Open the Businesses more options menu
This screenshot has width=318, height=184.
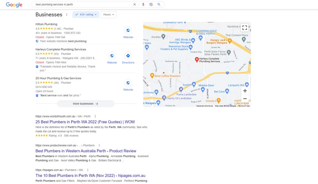point(66,15)
